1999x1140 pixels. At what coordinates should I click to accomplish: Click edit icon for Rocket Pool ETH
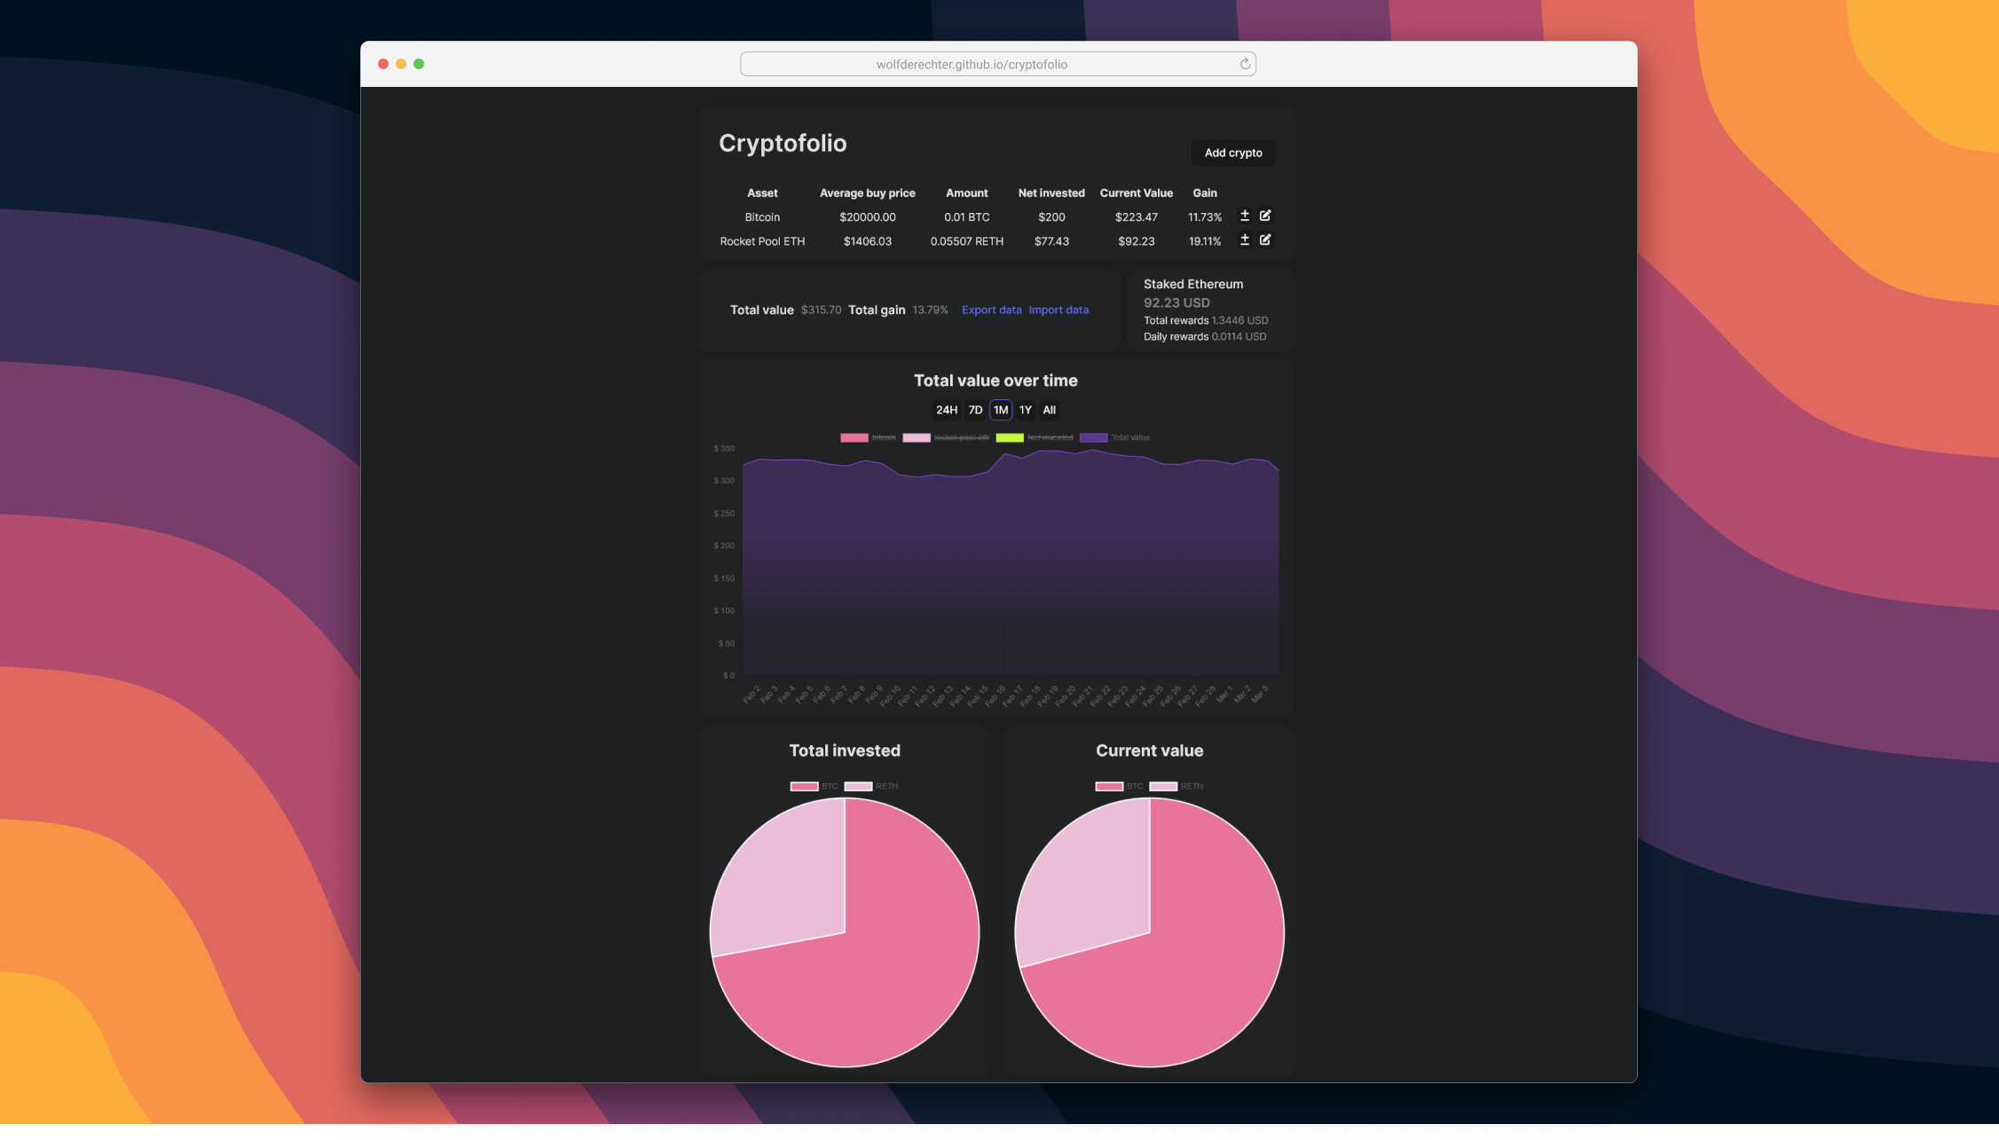point(1265,240)
